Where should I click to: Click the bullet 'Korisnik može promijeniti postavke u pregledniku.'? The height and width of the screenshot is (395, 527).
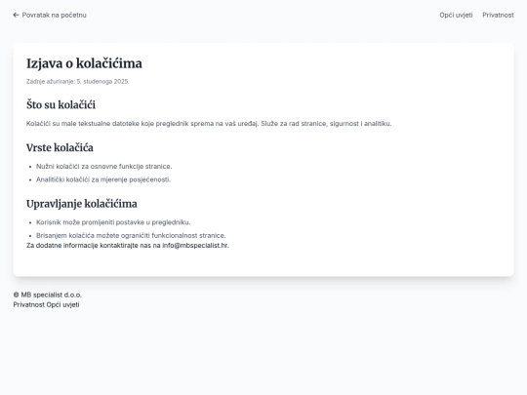113,222
